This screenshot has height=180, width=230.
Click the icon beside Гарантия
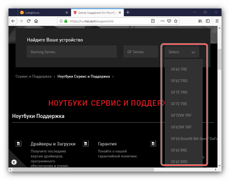(86, 143)
